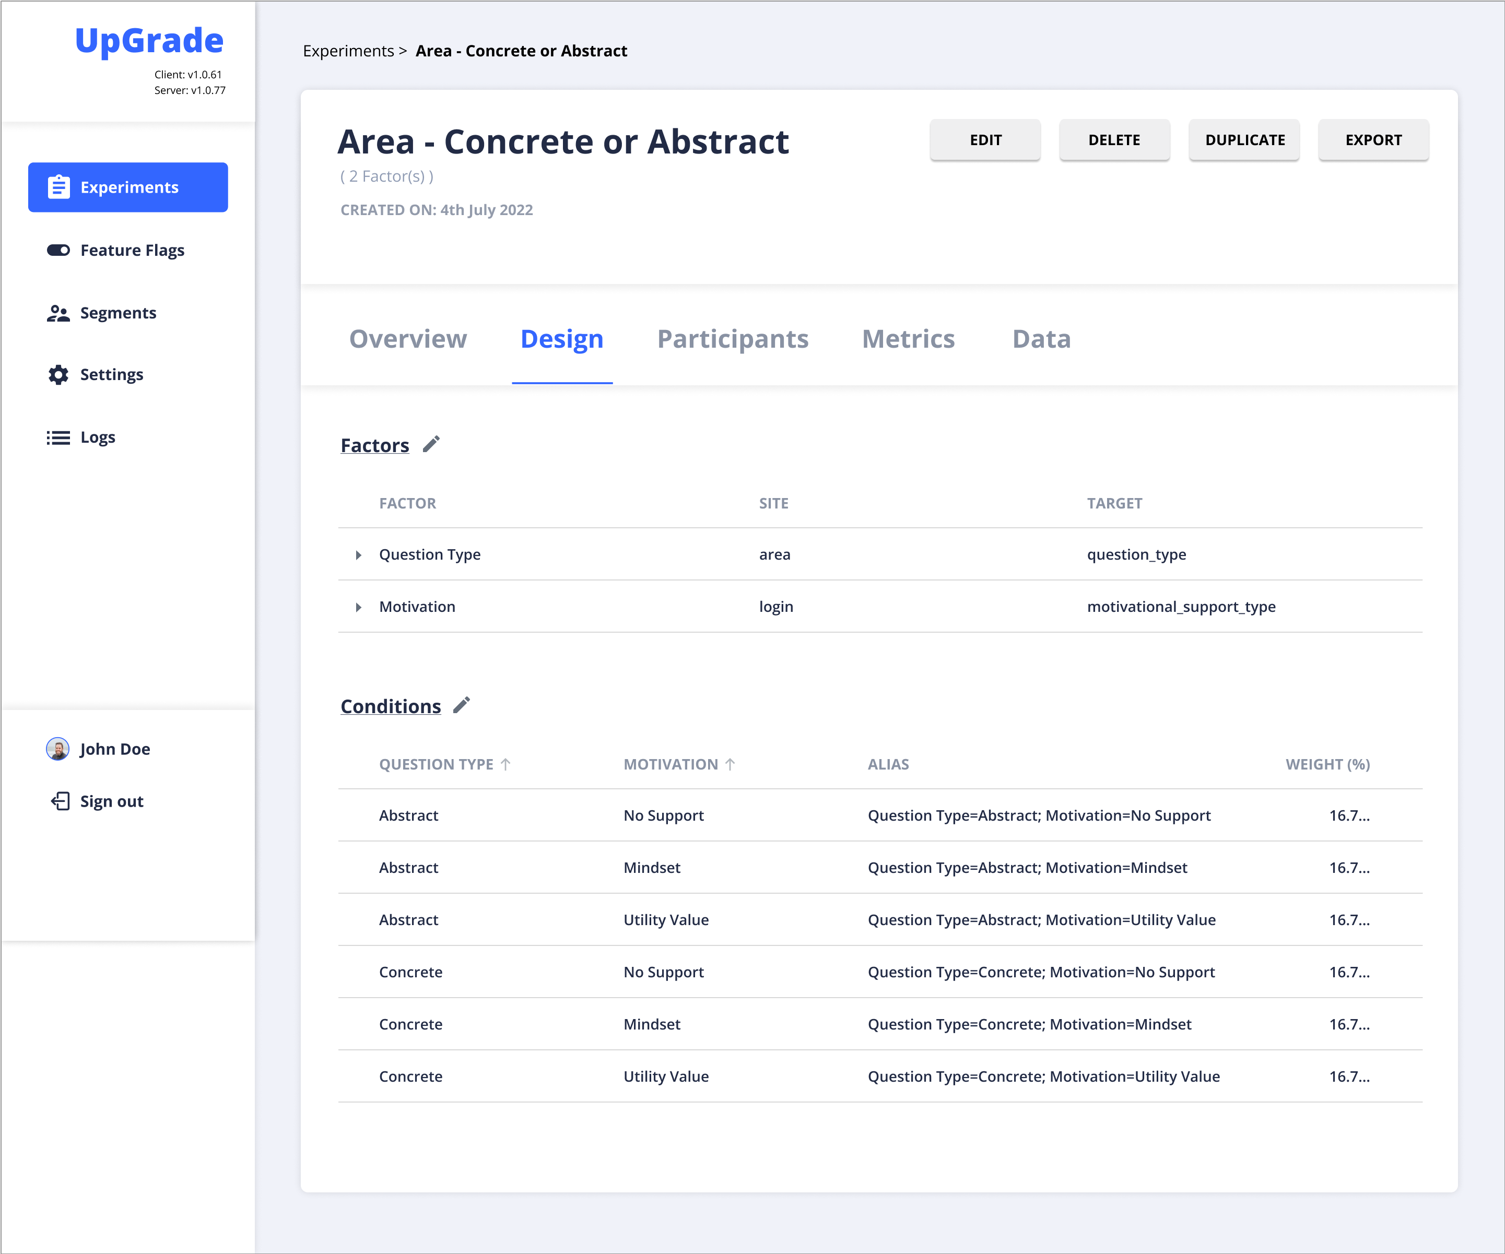
Task: Expand the Question Type factor row
Action: 358,554
